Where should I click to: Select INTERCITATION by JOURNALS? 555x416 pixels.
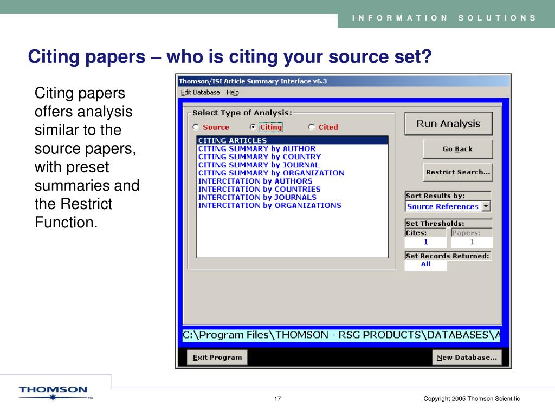click(292, 197)
